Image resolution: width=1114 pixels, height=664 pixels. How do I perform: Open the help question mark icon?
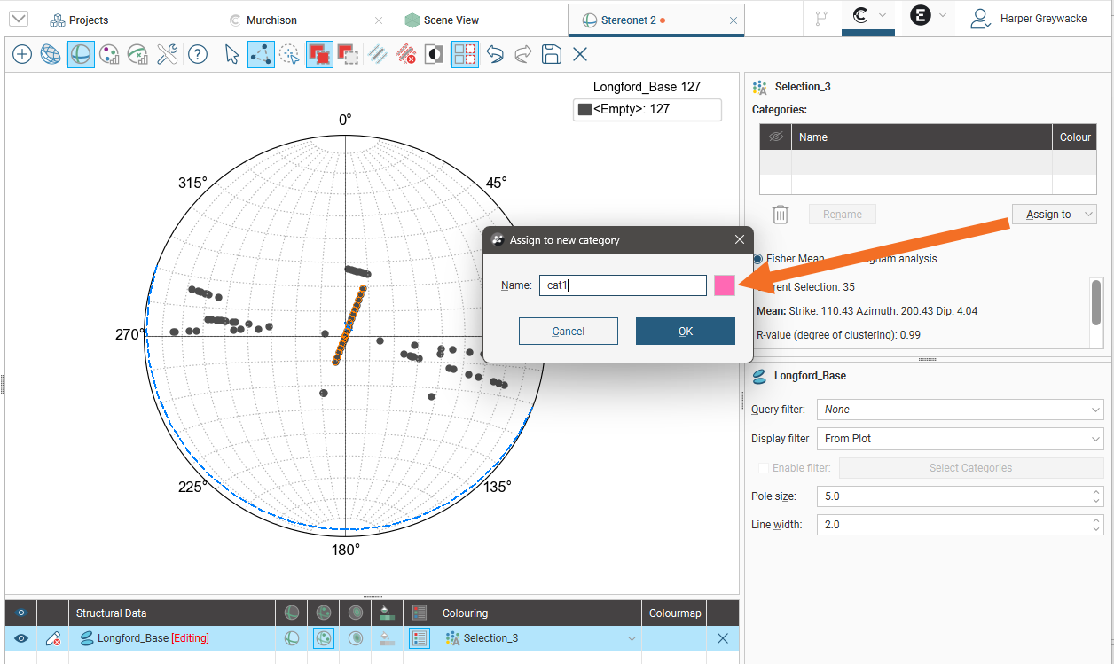(x=198, y=55)
